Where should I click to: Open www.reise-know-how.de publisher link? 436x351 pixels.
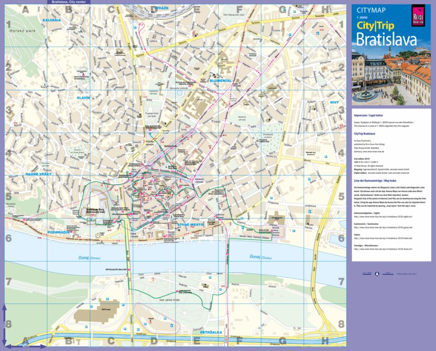coord(373,151)
